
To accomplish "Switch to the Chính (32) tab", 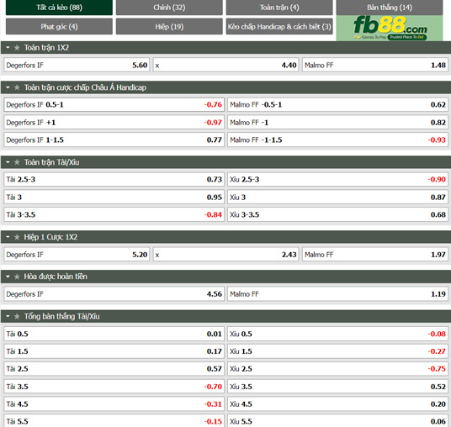I will point(169,8).
